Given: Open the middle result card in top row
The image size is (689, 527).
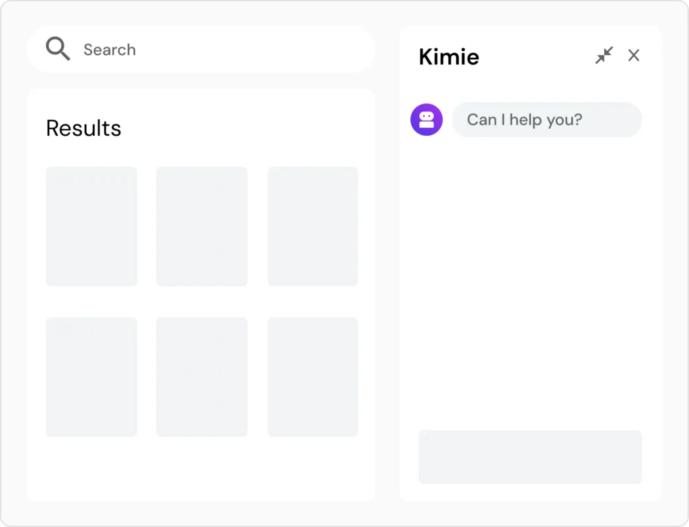Looking at the screenshot, I should coord(202,227).
